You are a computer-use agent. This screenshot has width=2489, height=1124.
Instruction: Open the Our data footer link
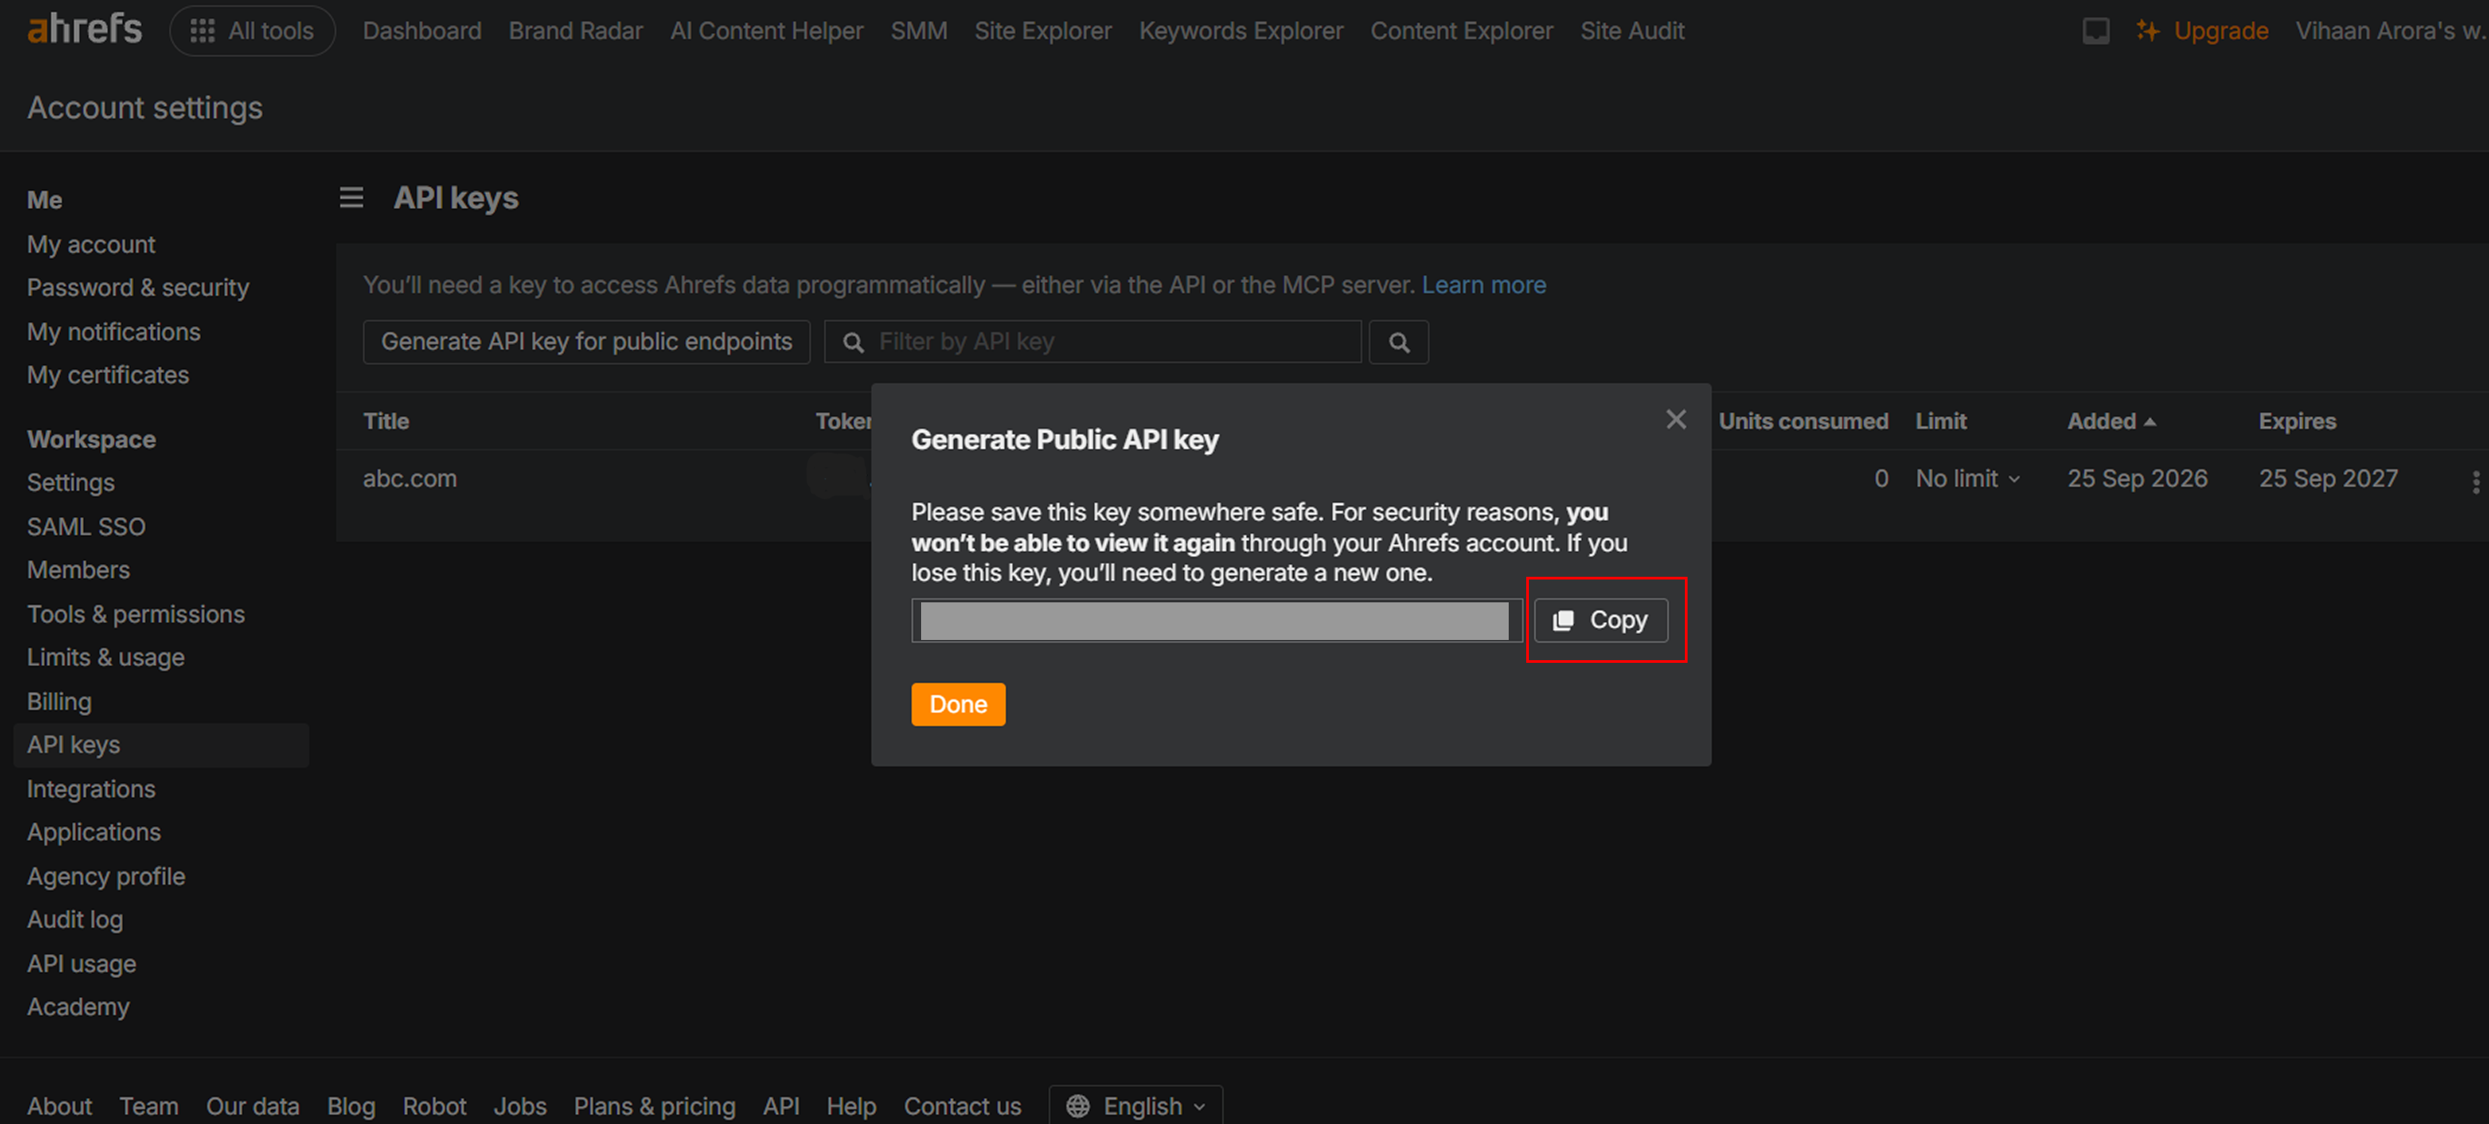click(252, 1107)
